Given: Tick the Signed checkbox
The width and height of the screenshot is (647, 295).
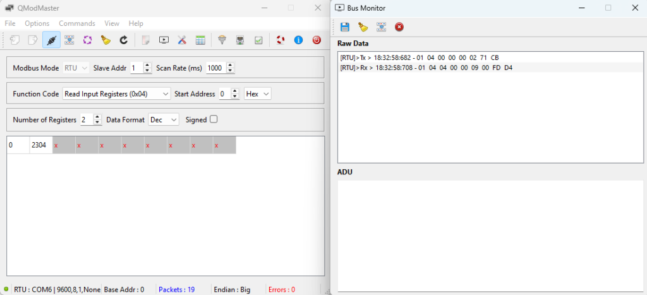Looking at the screenshot, I should click(214, 119).
